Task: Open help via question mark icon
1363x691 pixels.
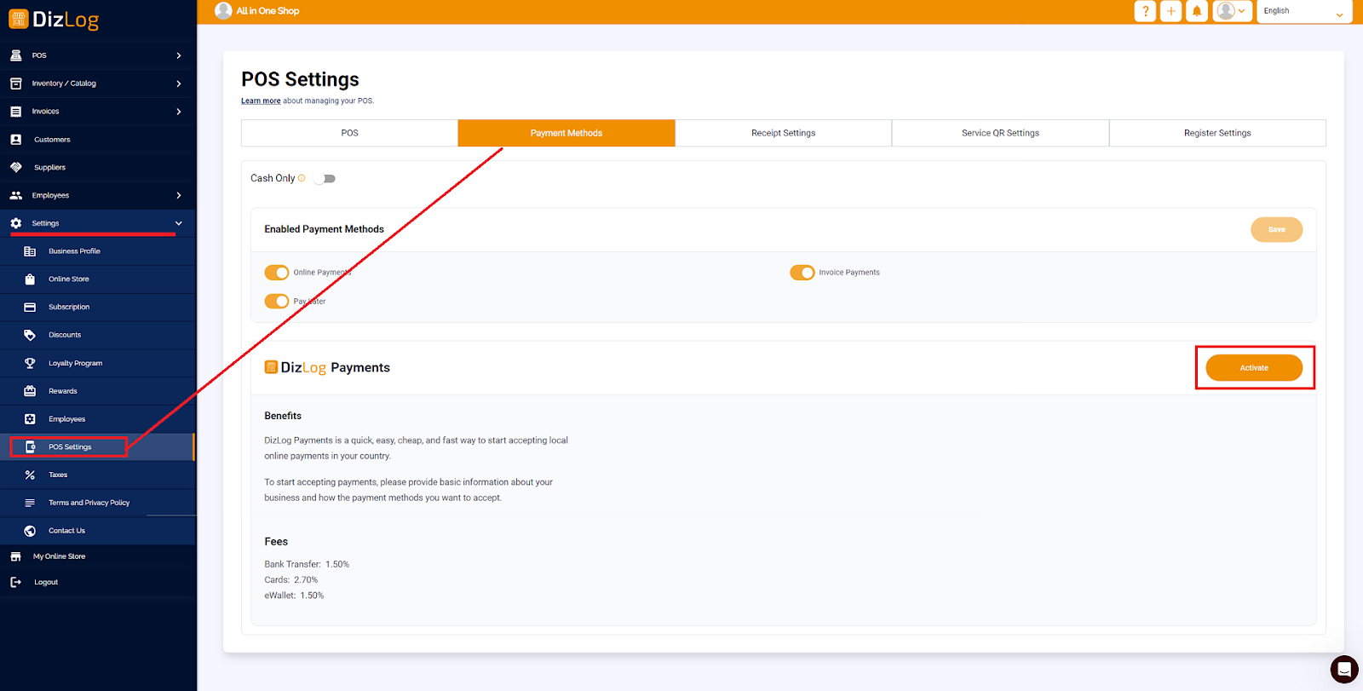Action: (1146, 11)
